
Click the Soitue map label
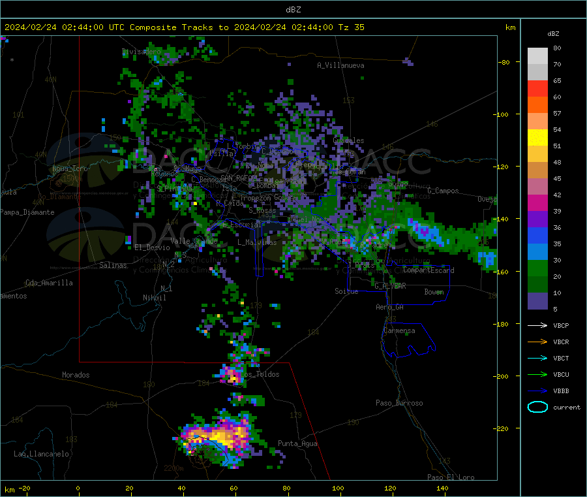[x=346, y=291]
